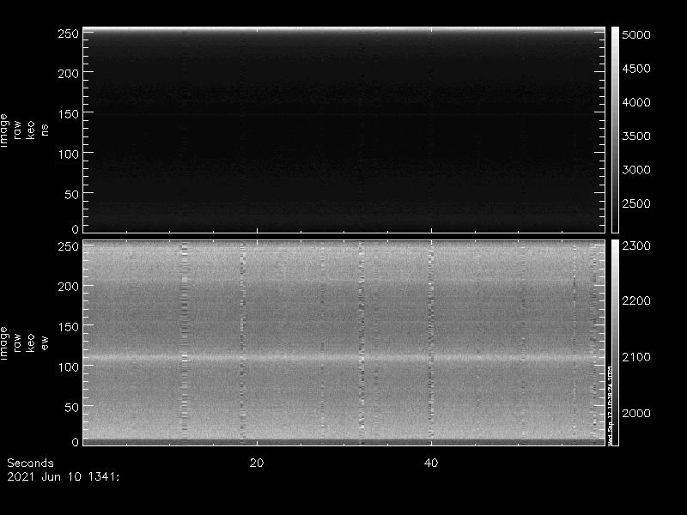The width and height of the screenshot is (687, 515).
Task: Click the 200 y-axis tick on the bottom panel
Action: click(68, 286)
